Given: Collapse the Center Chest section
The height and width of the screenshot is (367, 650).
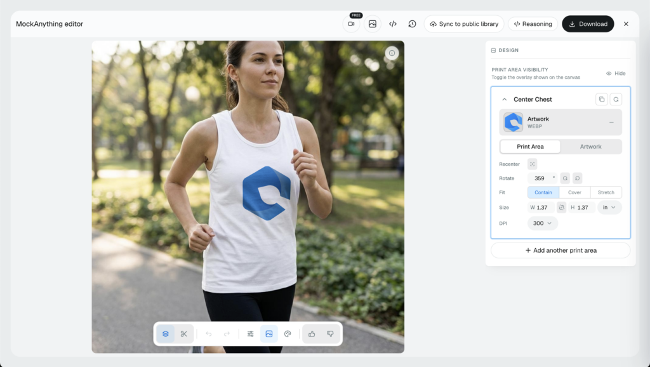Looking at the screenshot, I should coord(505,100).
